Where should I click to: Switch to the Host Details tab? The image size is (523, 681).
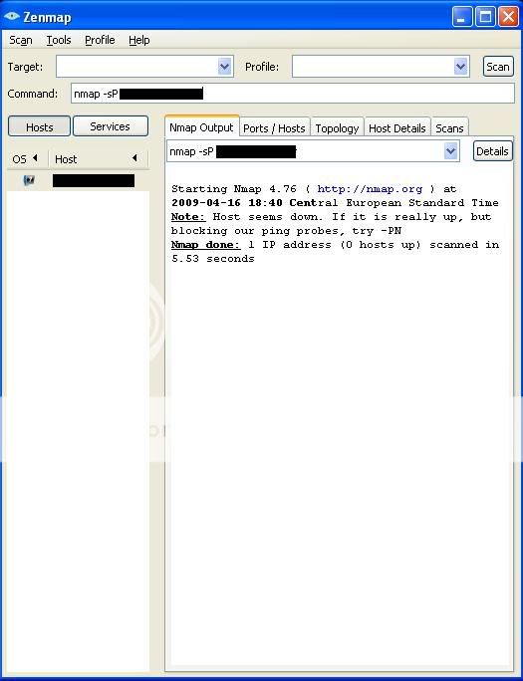397,128
